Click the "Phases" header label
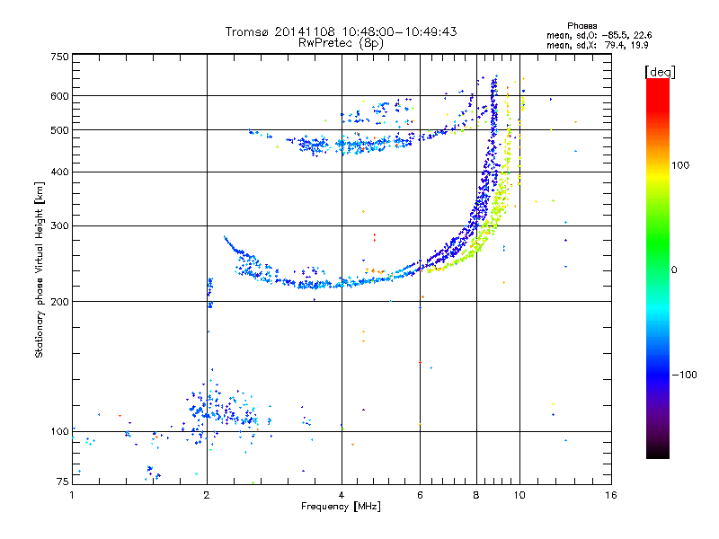Viewport: 719px width, 539px height. 581,26
